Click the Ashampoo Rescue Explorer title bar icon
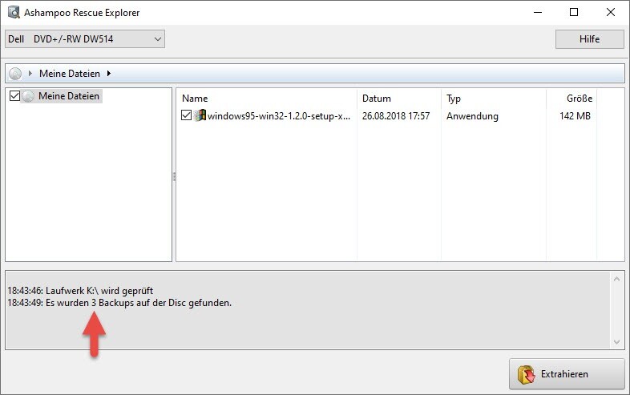 (14, 13)
